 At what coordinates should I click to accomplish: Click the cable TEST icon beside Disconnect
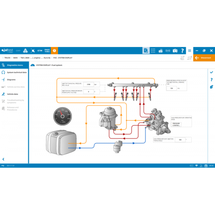182,58
